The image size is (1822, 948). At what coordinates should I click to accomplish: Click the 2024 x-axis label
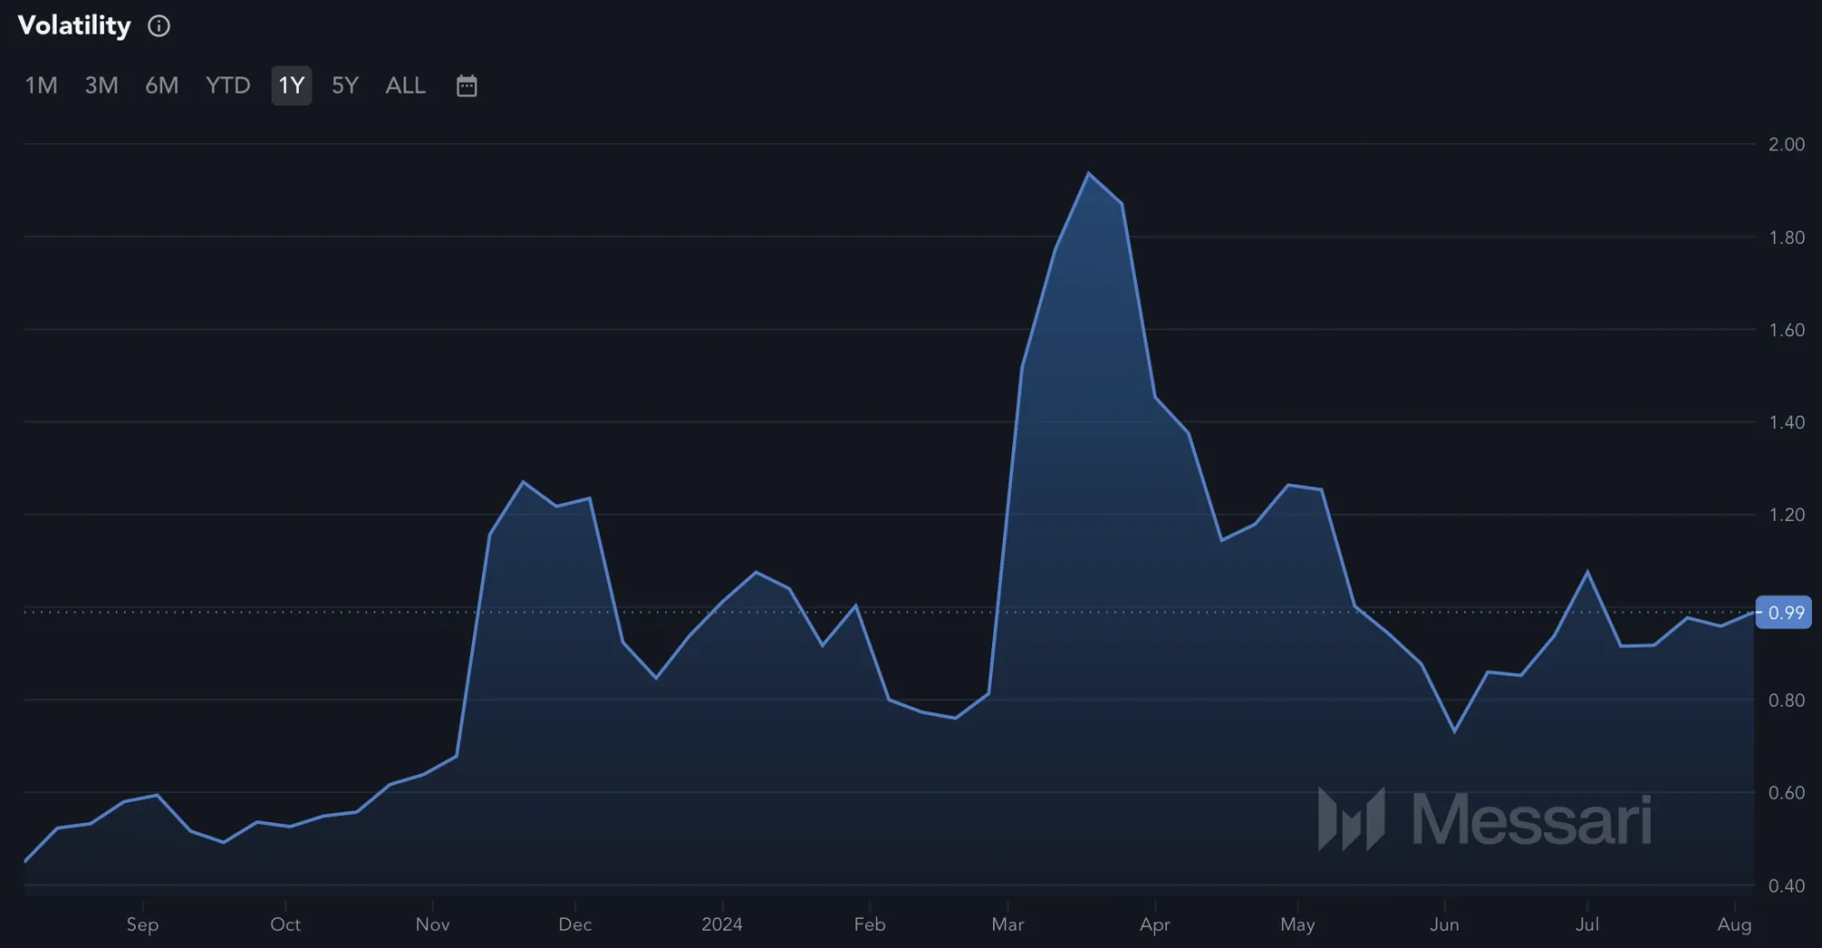(722, 924)
